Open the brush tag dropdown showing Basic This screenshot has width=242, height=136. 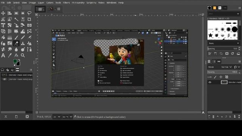pyautogui.click(x=223, y=43)
